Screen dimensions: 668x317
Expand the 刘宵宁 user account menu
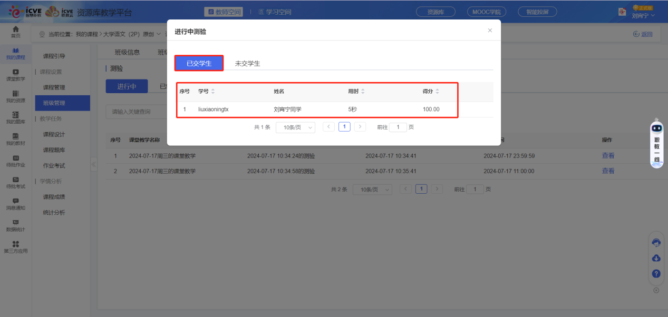tap(643, 15)
